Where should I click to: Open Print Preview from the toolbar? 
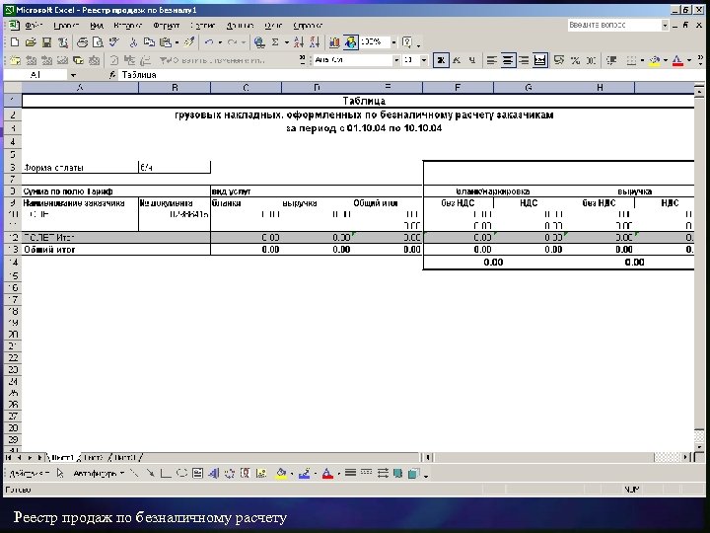coord(98,42)
